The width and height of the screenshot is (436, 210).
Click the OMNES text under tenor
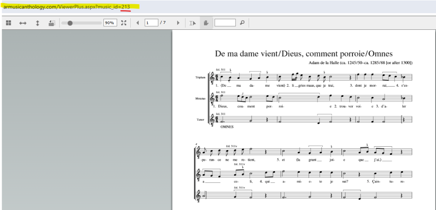[227, 127]
